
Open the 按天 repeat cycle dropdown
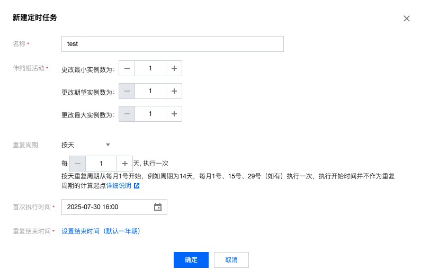pos(86,145)
